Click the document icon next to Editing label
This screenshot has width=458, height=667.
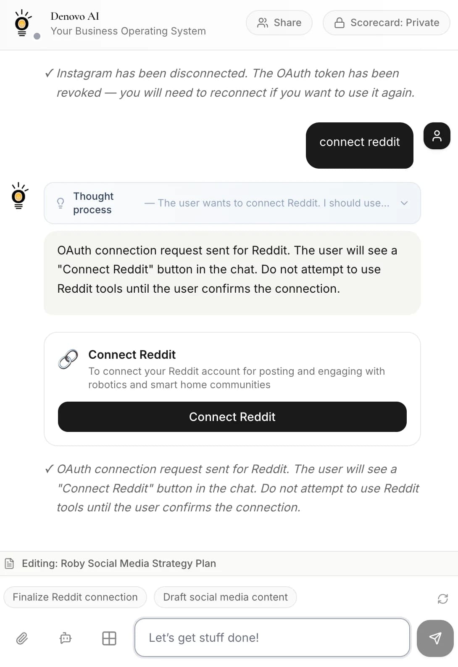(x=9, y=563)
